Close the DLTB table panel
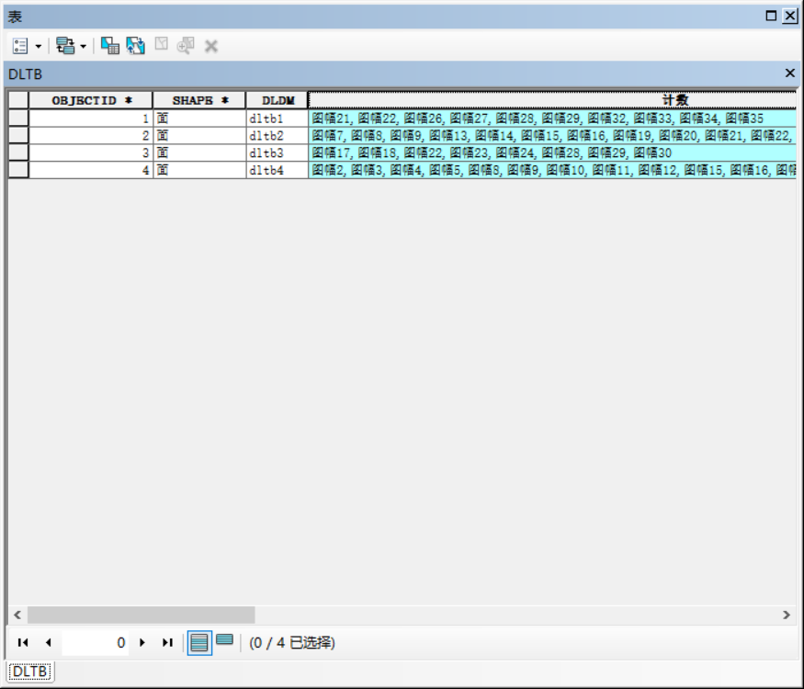Image resolution: width=804 pixels, height=689 pixels. (x=790, y=73)
